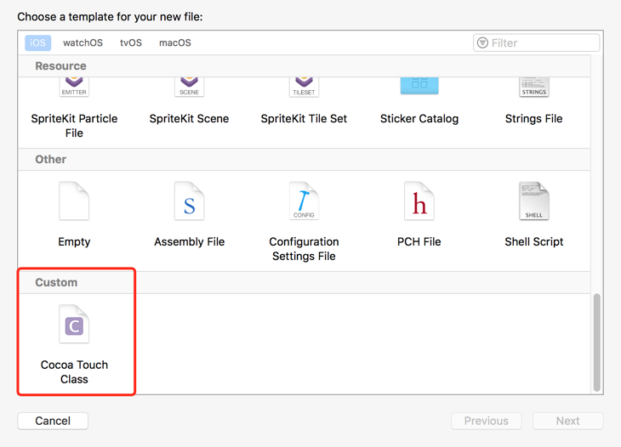Click the Cancel button
The height and width of the screenshot is (447, 621).
(x=53, y=421)
